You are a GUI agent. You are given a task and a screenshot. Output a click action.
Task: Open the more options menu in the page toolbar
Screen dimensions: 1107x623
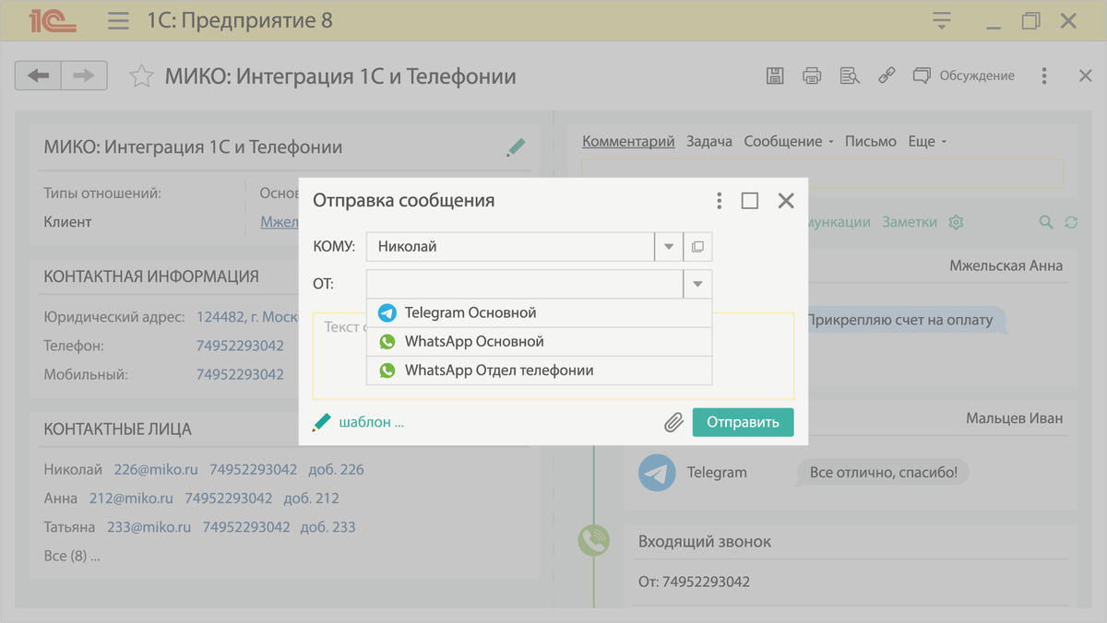1044,76
